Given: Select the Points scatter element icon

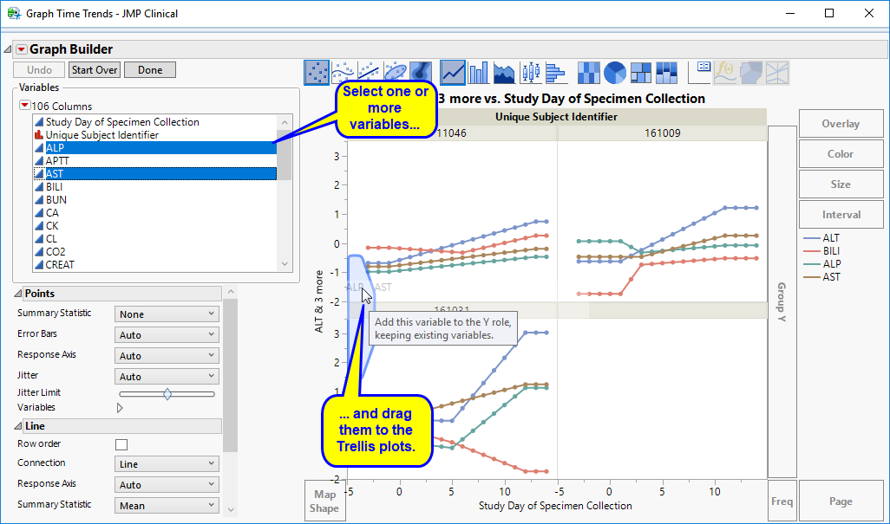Looking at the screenshot, I should pyautogui.click(x=317, y=72).
